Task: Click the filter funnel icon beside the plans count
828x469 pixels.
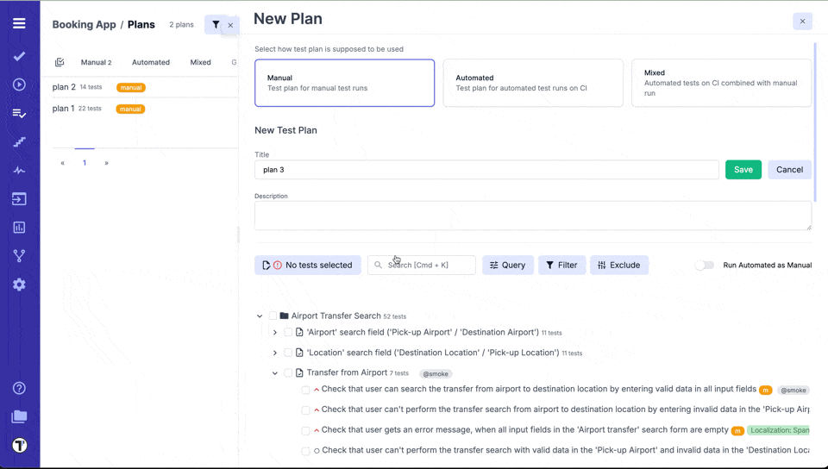Action: pyautogui.click(x=216, y=25)
